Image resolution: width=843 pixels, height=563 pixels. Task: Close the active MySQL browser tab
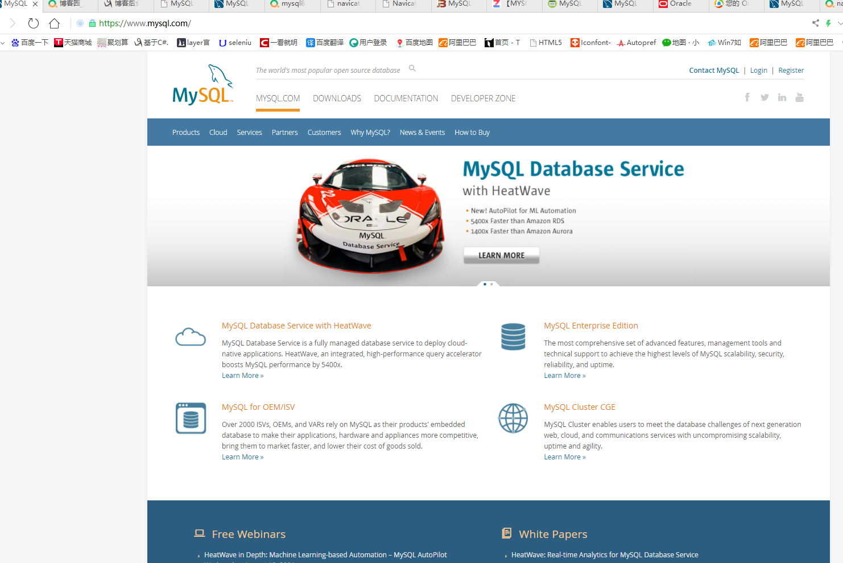[x=35, y=3]
